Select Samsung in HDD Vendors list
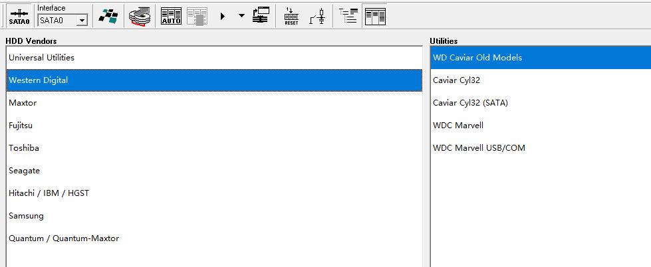Viewport: 651px width, 267px height. tap(215, 216)
